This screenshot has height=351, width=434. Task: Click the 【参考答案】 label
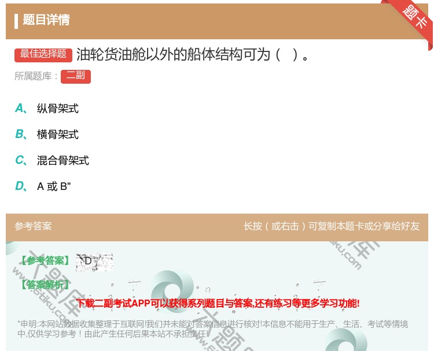[45, 260]
